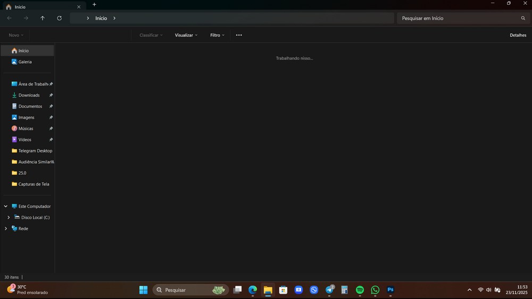532x299 pixels.
Task: Open Galeria in the sidebar
Action: pyautogui.click(x=24, y=62)
